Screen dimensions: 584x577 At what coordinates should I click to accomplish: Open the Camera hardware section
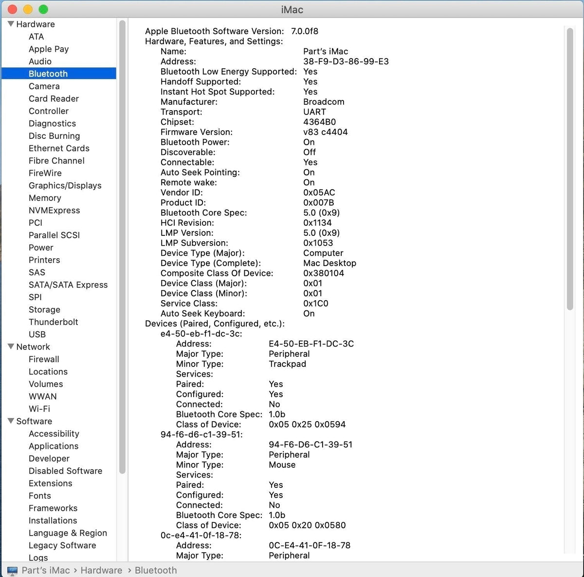(44, 86)
